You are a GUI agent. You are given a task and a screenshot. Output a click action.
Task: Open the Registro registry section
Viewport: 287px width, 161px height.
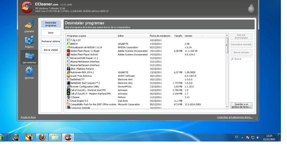tap(29, 42)
